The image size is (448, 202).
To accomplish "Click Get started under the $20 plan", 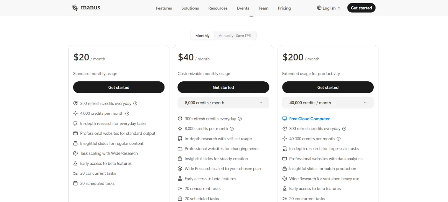I will click(x=119, y=87).
